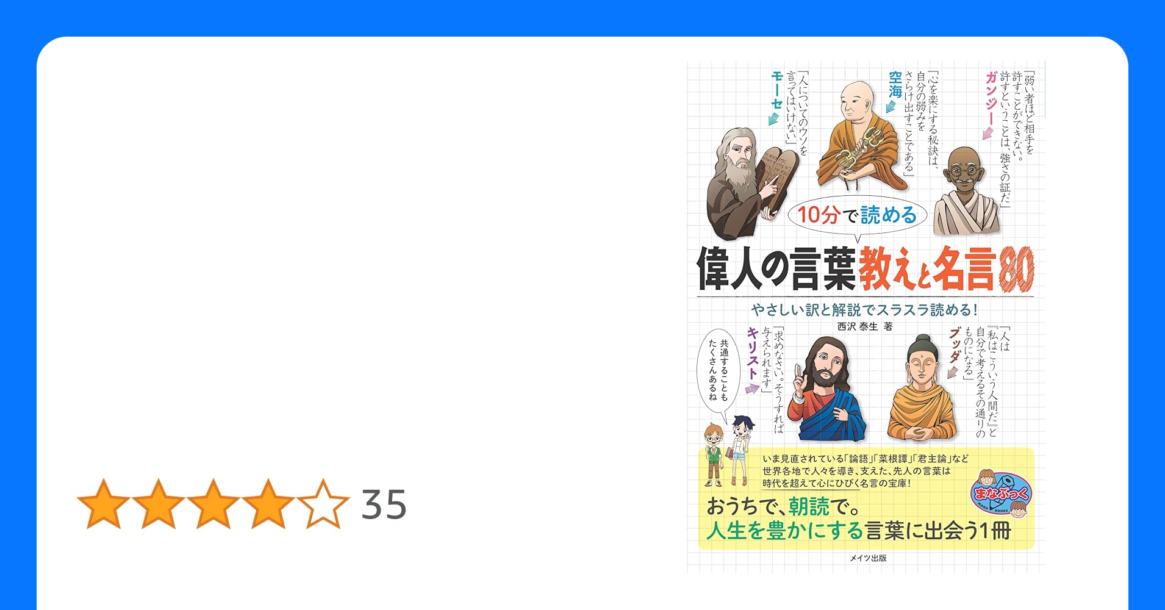Click the book title 偉人の言葉 text
This screenshot has width=1165, height=610.
tap(776, 268)
